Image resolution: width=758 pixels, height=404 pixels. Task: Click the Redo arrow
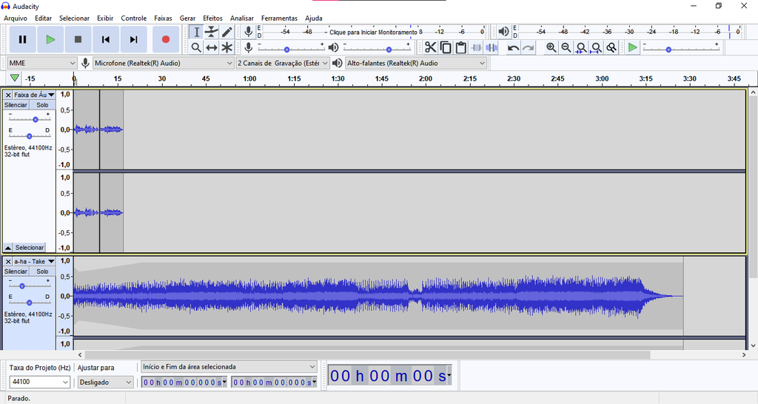point(529,47)
